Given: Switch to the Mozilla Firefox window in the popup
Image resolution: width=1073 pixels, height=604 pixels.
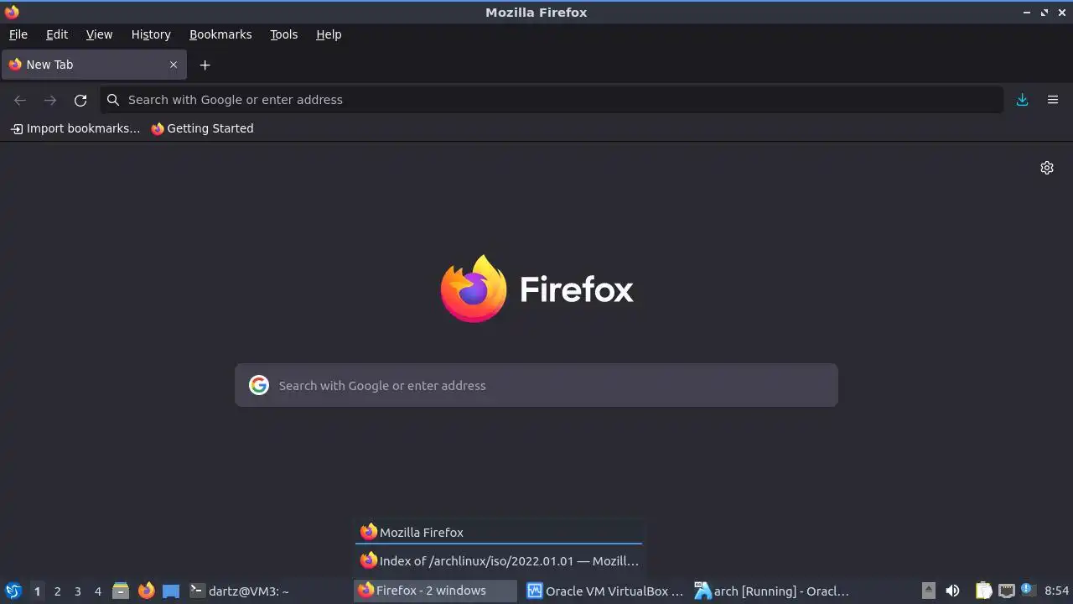Looking at the screenshot, I should pos(499,532).
